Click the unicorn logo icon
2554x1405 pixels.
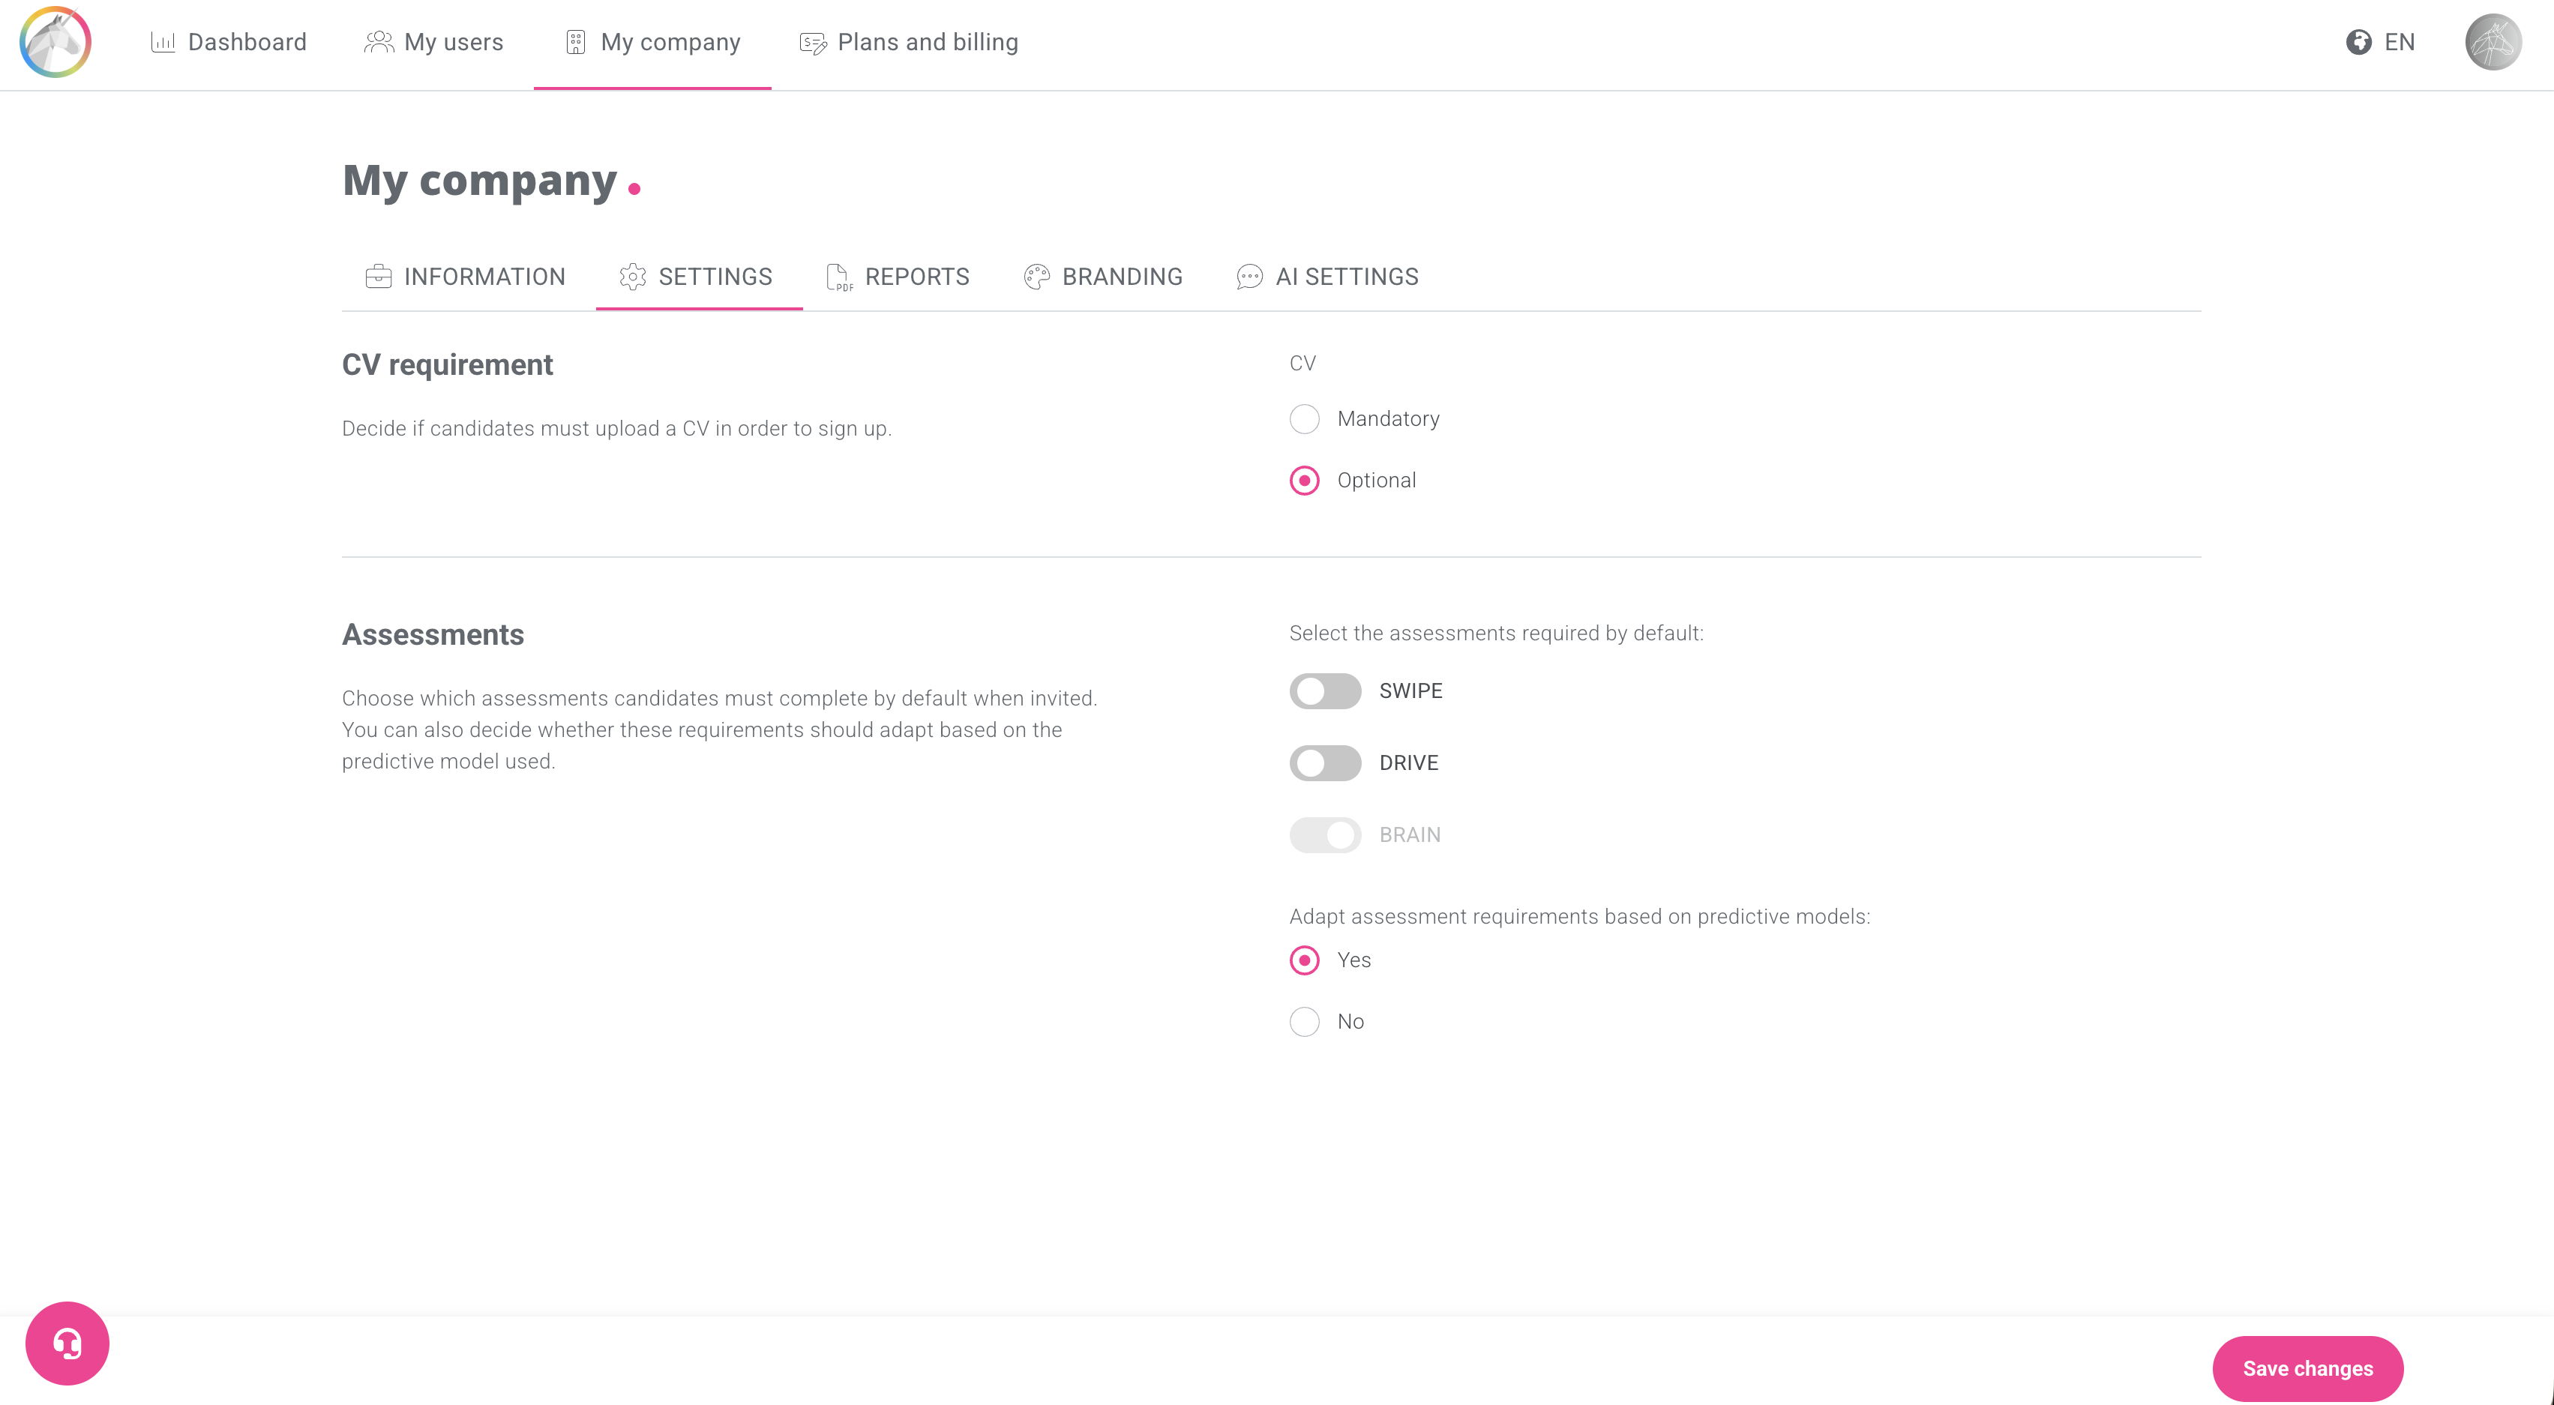tap(55, 42)
